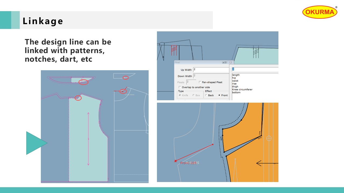Click the Linkage slide title
This screenshot has width=344, height=193.
pyautogui.click(x=43, y=21)
